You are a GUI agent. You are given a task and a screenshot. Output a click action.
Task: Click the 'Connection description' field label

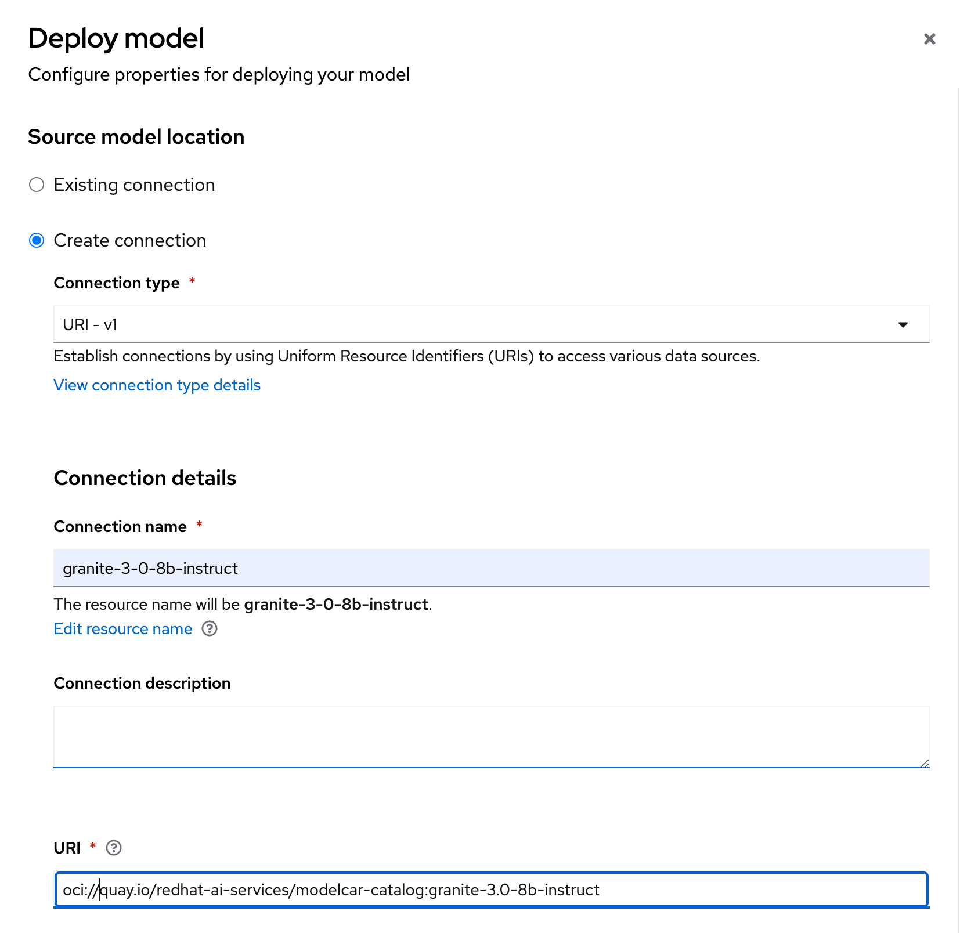coord(142,684)
